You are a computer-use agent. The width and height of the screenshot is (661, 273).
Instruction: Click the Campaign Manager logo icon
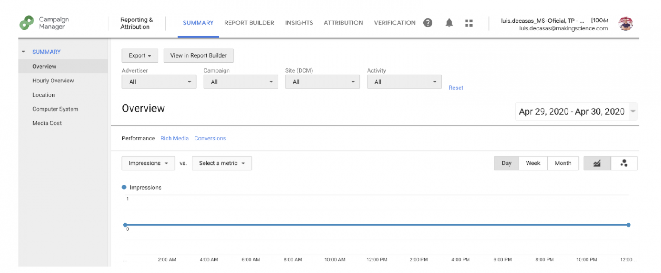(27, 23)
